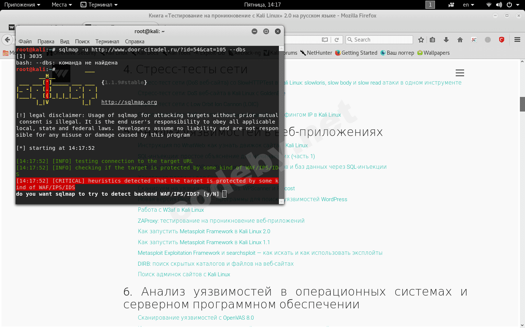Reload the page in Firefox
The image size is (525, 328).
tap(337, 40)
